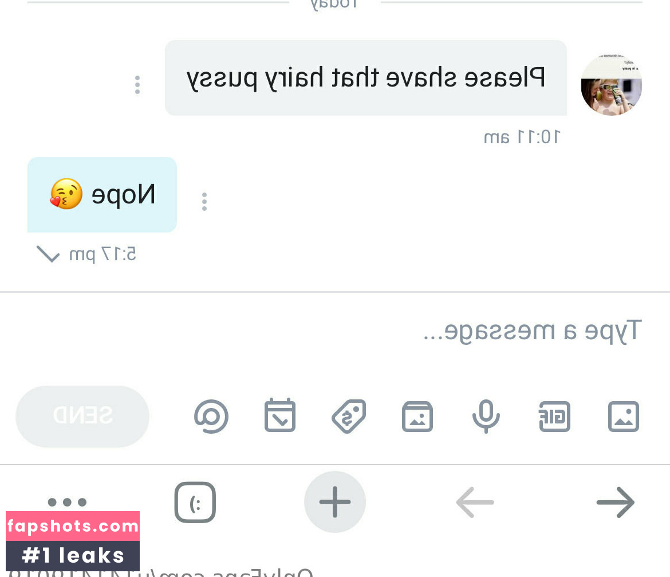The height and width of the screenshot is (577, 670).
Task: Open the browser three-dot menu
Action: coord(67,502)
